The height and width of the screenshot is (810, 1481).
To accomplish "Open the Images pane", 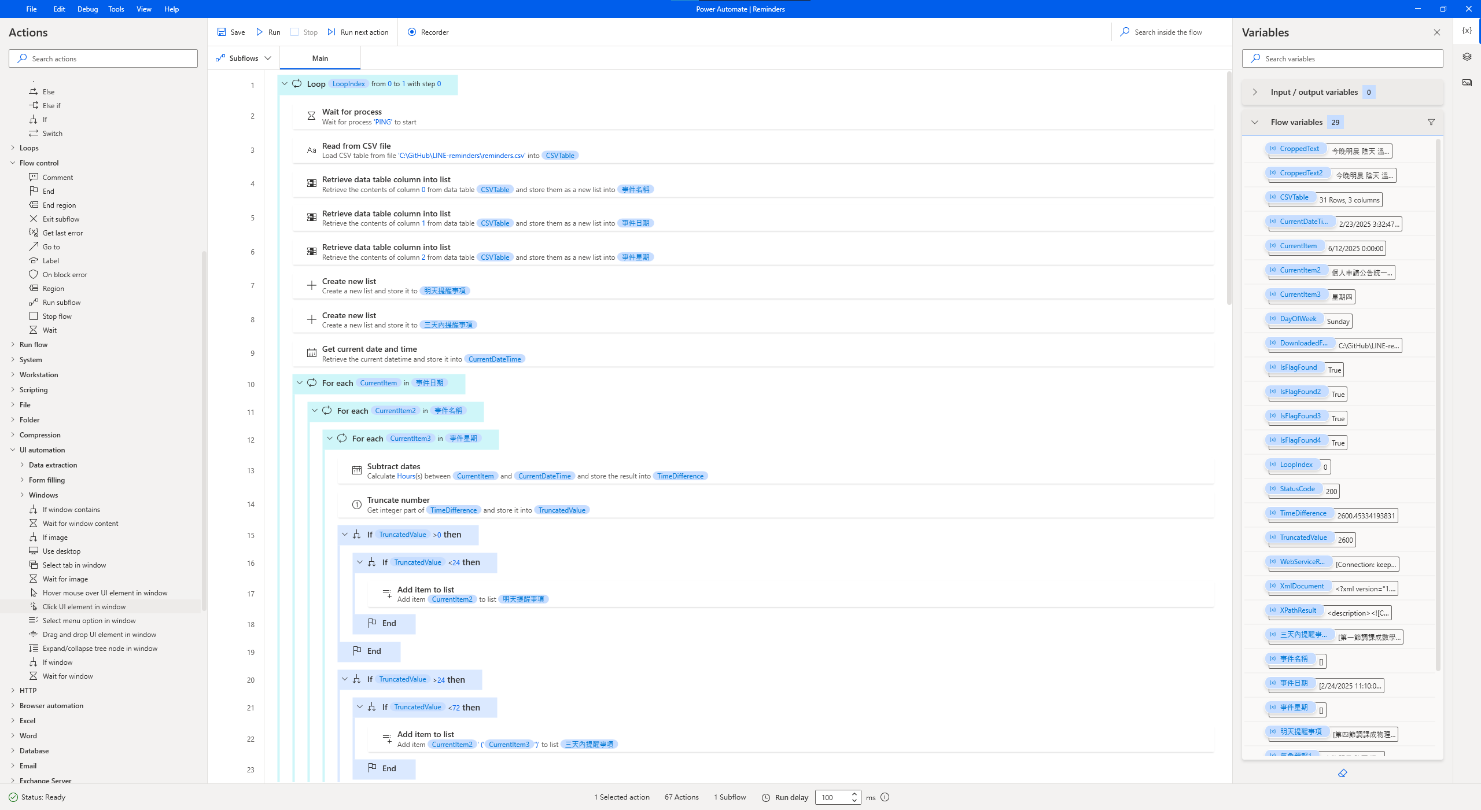I will pyautogui.click(x=1467, y=82).
